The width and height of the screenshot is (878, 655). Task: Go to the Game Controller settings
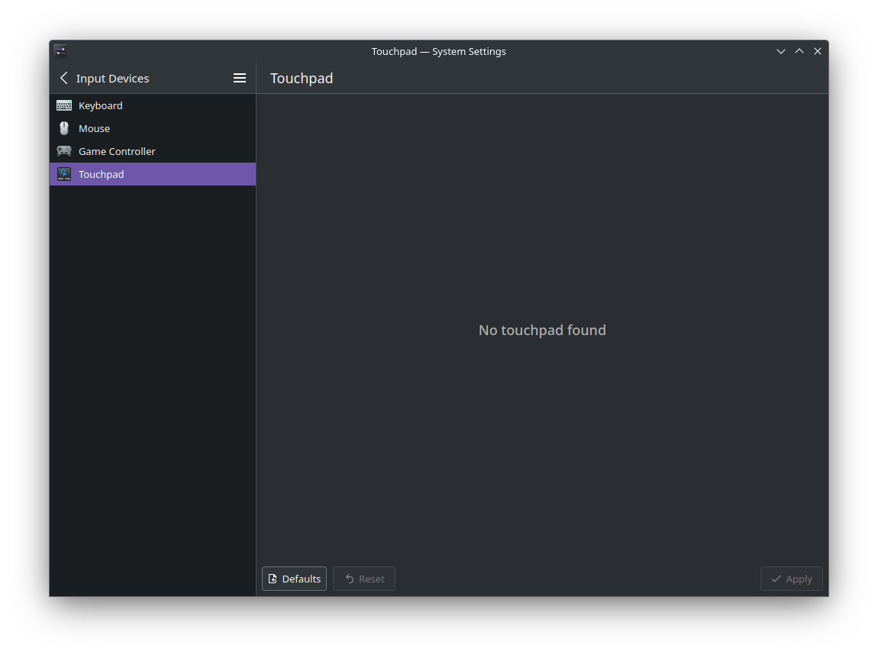pos(117,151)
